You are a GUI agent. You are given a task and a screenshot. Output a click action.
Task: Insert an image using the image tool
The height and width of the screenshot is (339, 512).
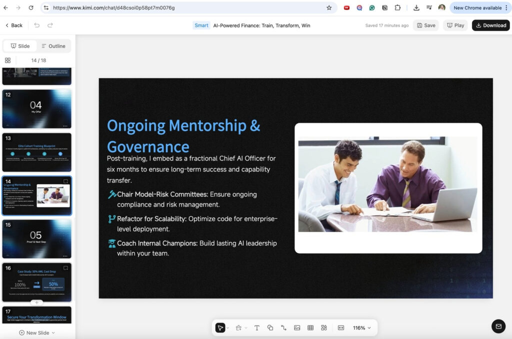click(x=297, y=328)
